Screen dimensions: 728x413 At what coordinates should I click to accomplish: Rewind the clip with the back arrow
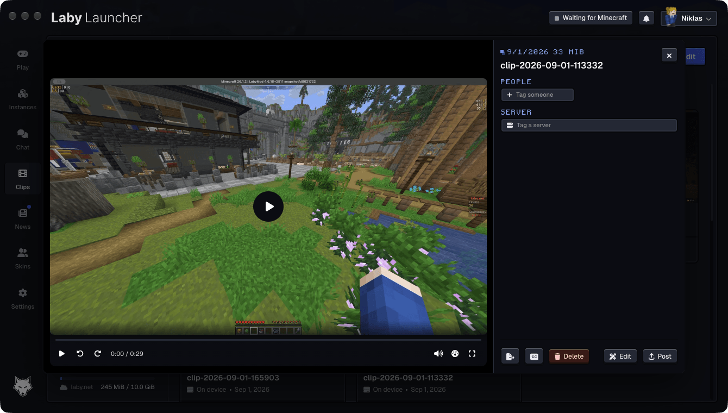pos(80,354)
